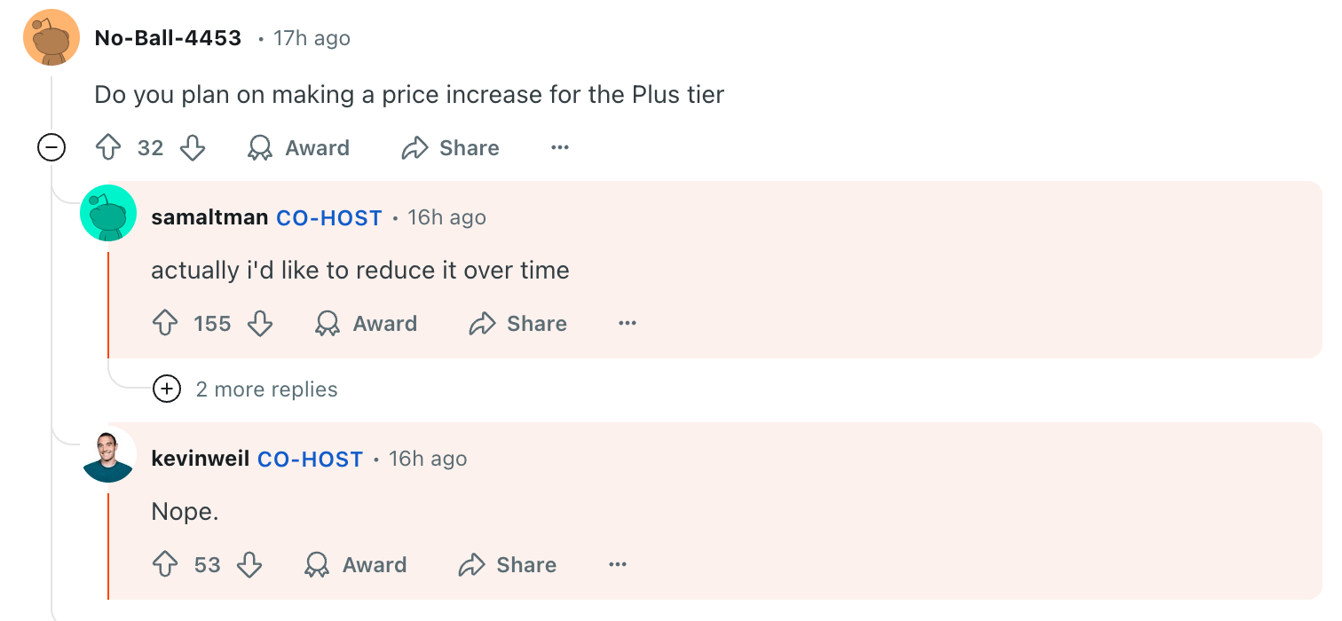Open more options on No-Ball-4453's comment
This screenshot has width=1342, height=621.
click(x=559, y=148)
